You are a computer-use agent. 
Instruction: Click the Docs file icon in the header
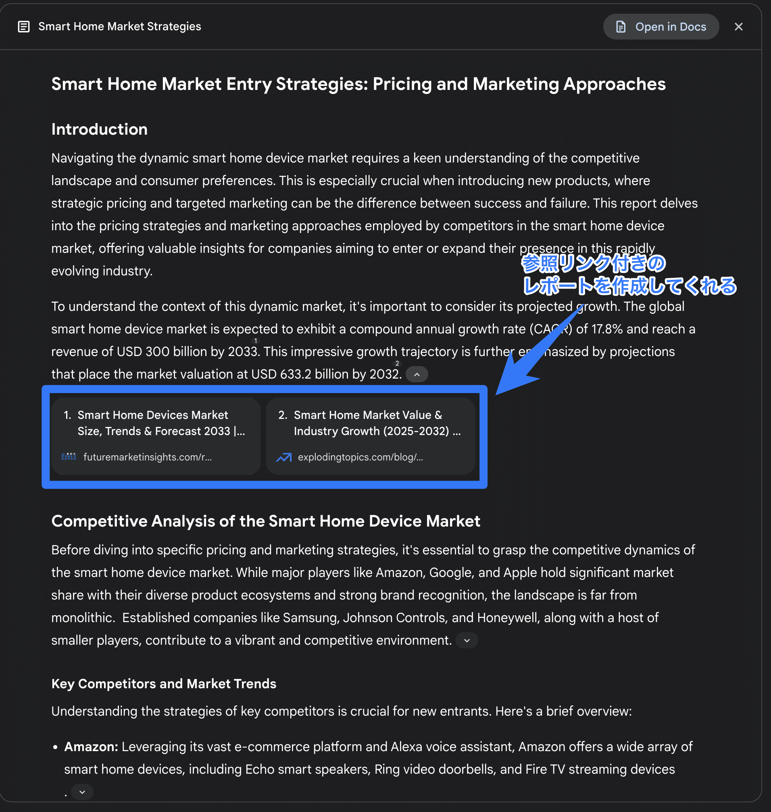point(621,27)
